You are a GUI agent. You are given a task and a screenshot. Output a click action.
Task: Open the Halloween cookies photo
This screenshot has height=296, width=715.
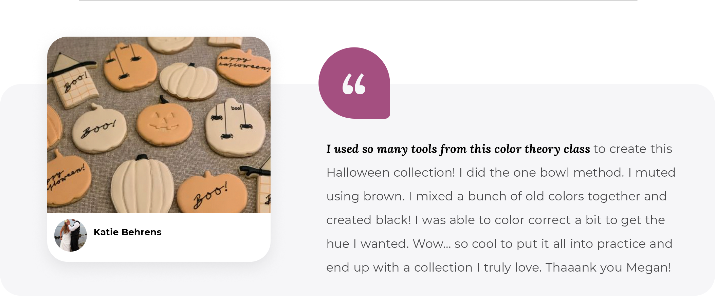159,125
